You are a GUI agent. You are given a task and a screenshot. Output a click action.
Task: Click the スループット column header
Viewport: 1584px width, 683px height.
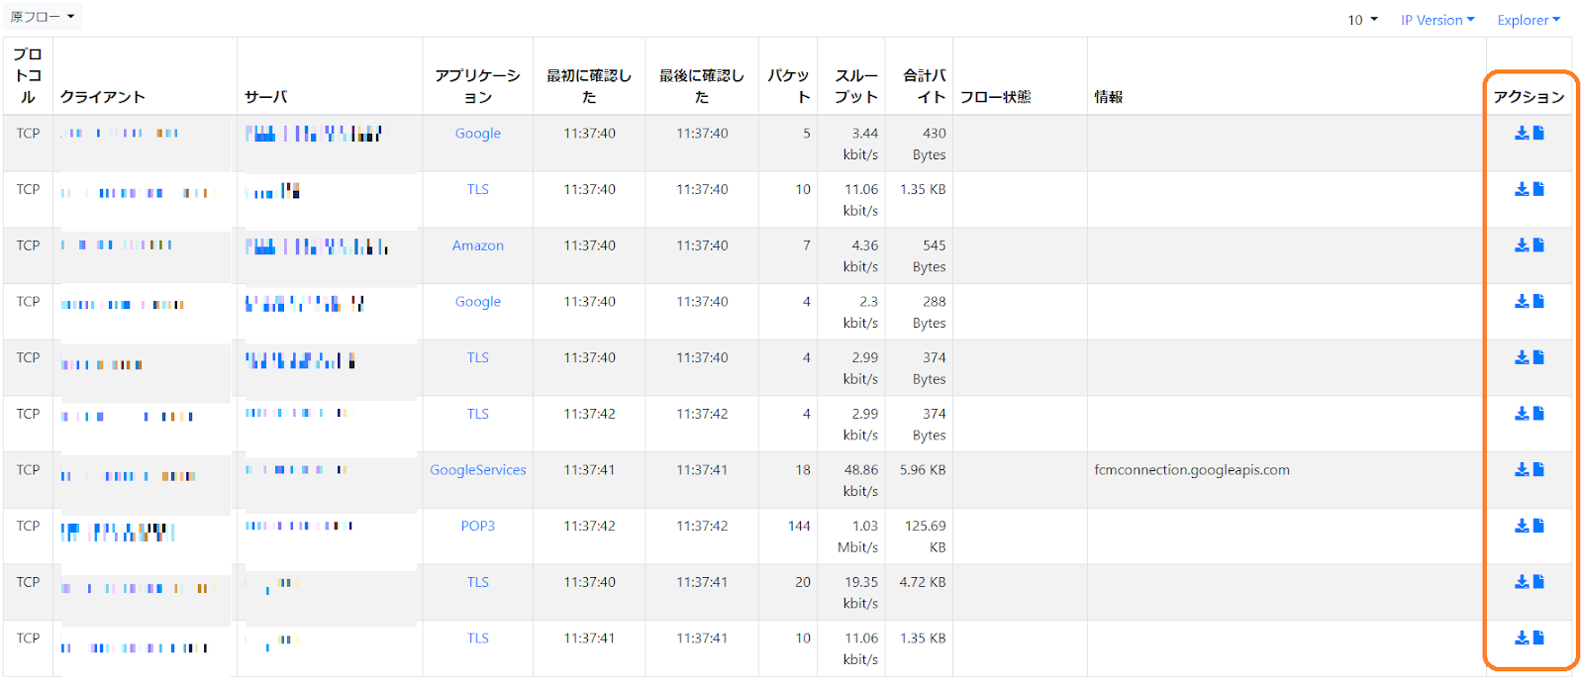click(855, 86)
